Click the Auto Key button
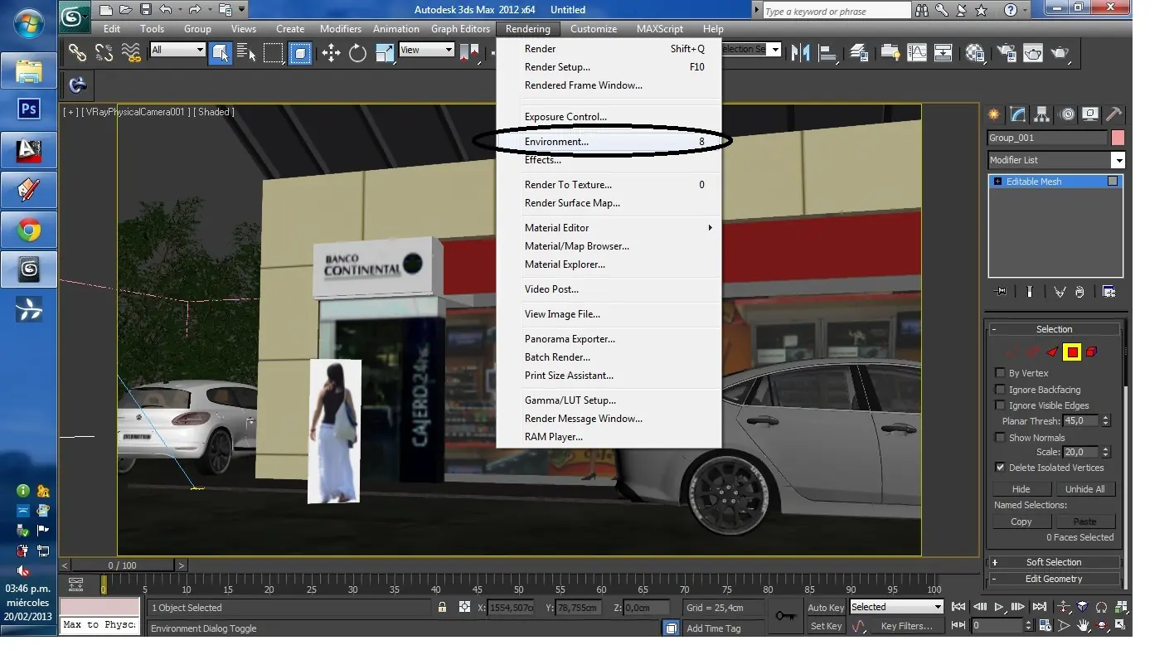 click(x=826, y=608)
